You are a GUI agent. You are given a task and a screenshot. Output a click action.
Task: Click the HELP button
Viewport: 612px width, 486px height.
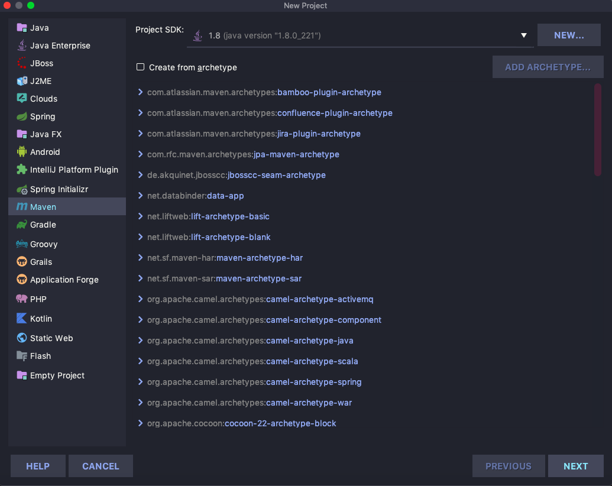38,466
